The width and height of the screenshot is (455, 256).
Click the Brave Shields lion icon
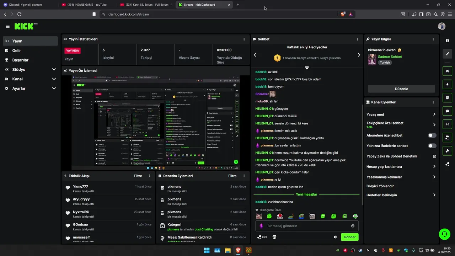point(343,14)
